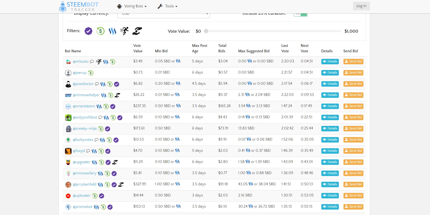Click the SteemBot Tracker logo
This screenshot has width=430, height=215.
point(79,7)
